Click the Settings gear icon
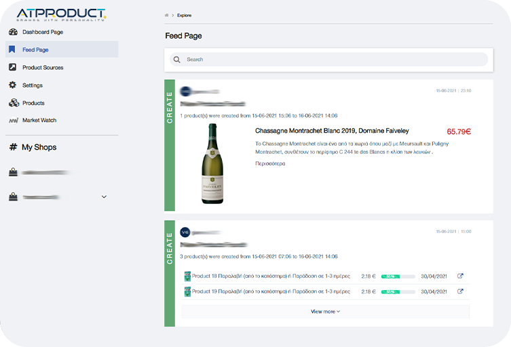This screenshot has width=511, height=347. pos(12,85)
